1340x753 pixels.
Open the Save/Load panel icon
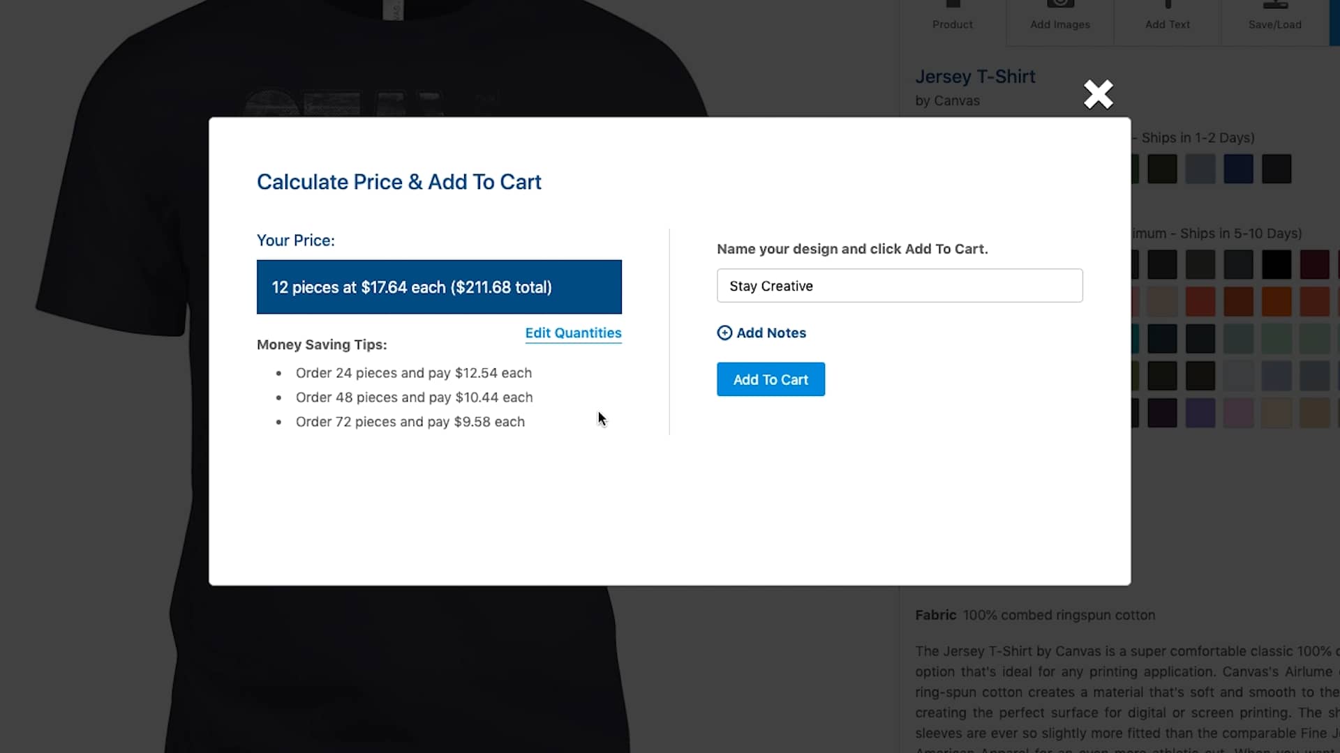click(1274, 6)
